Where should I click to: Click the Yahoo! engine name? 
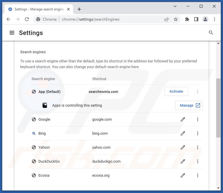pos(44,148)
